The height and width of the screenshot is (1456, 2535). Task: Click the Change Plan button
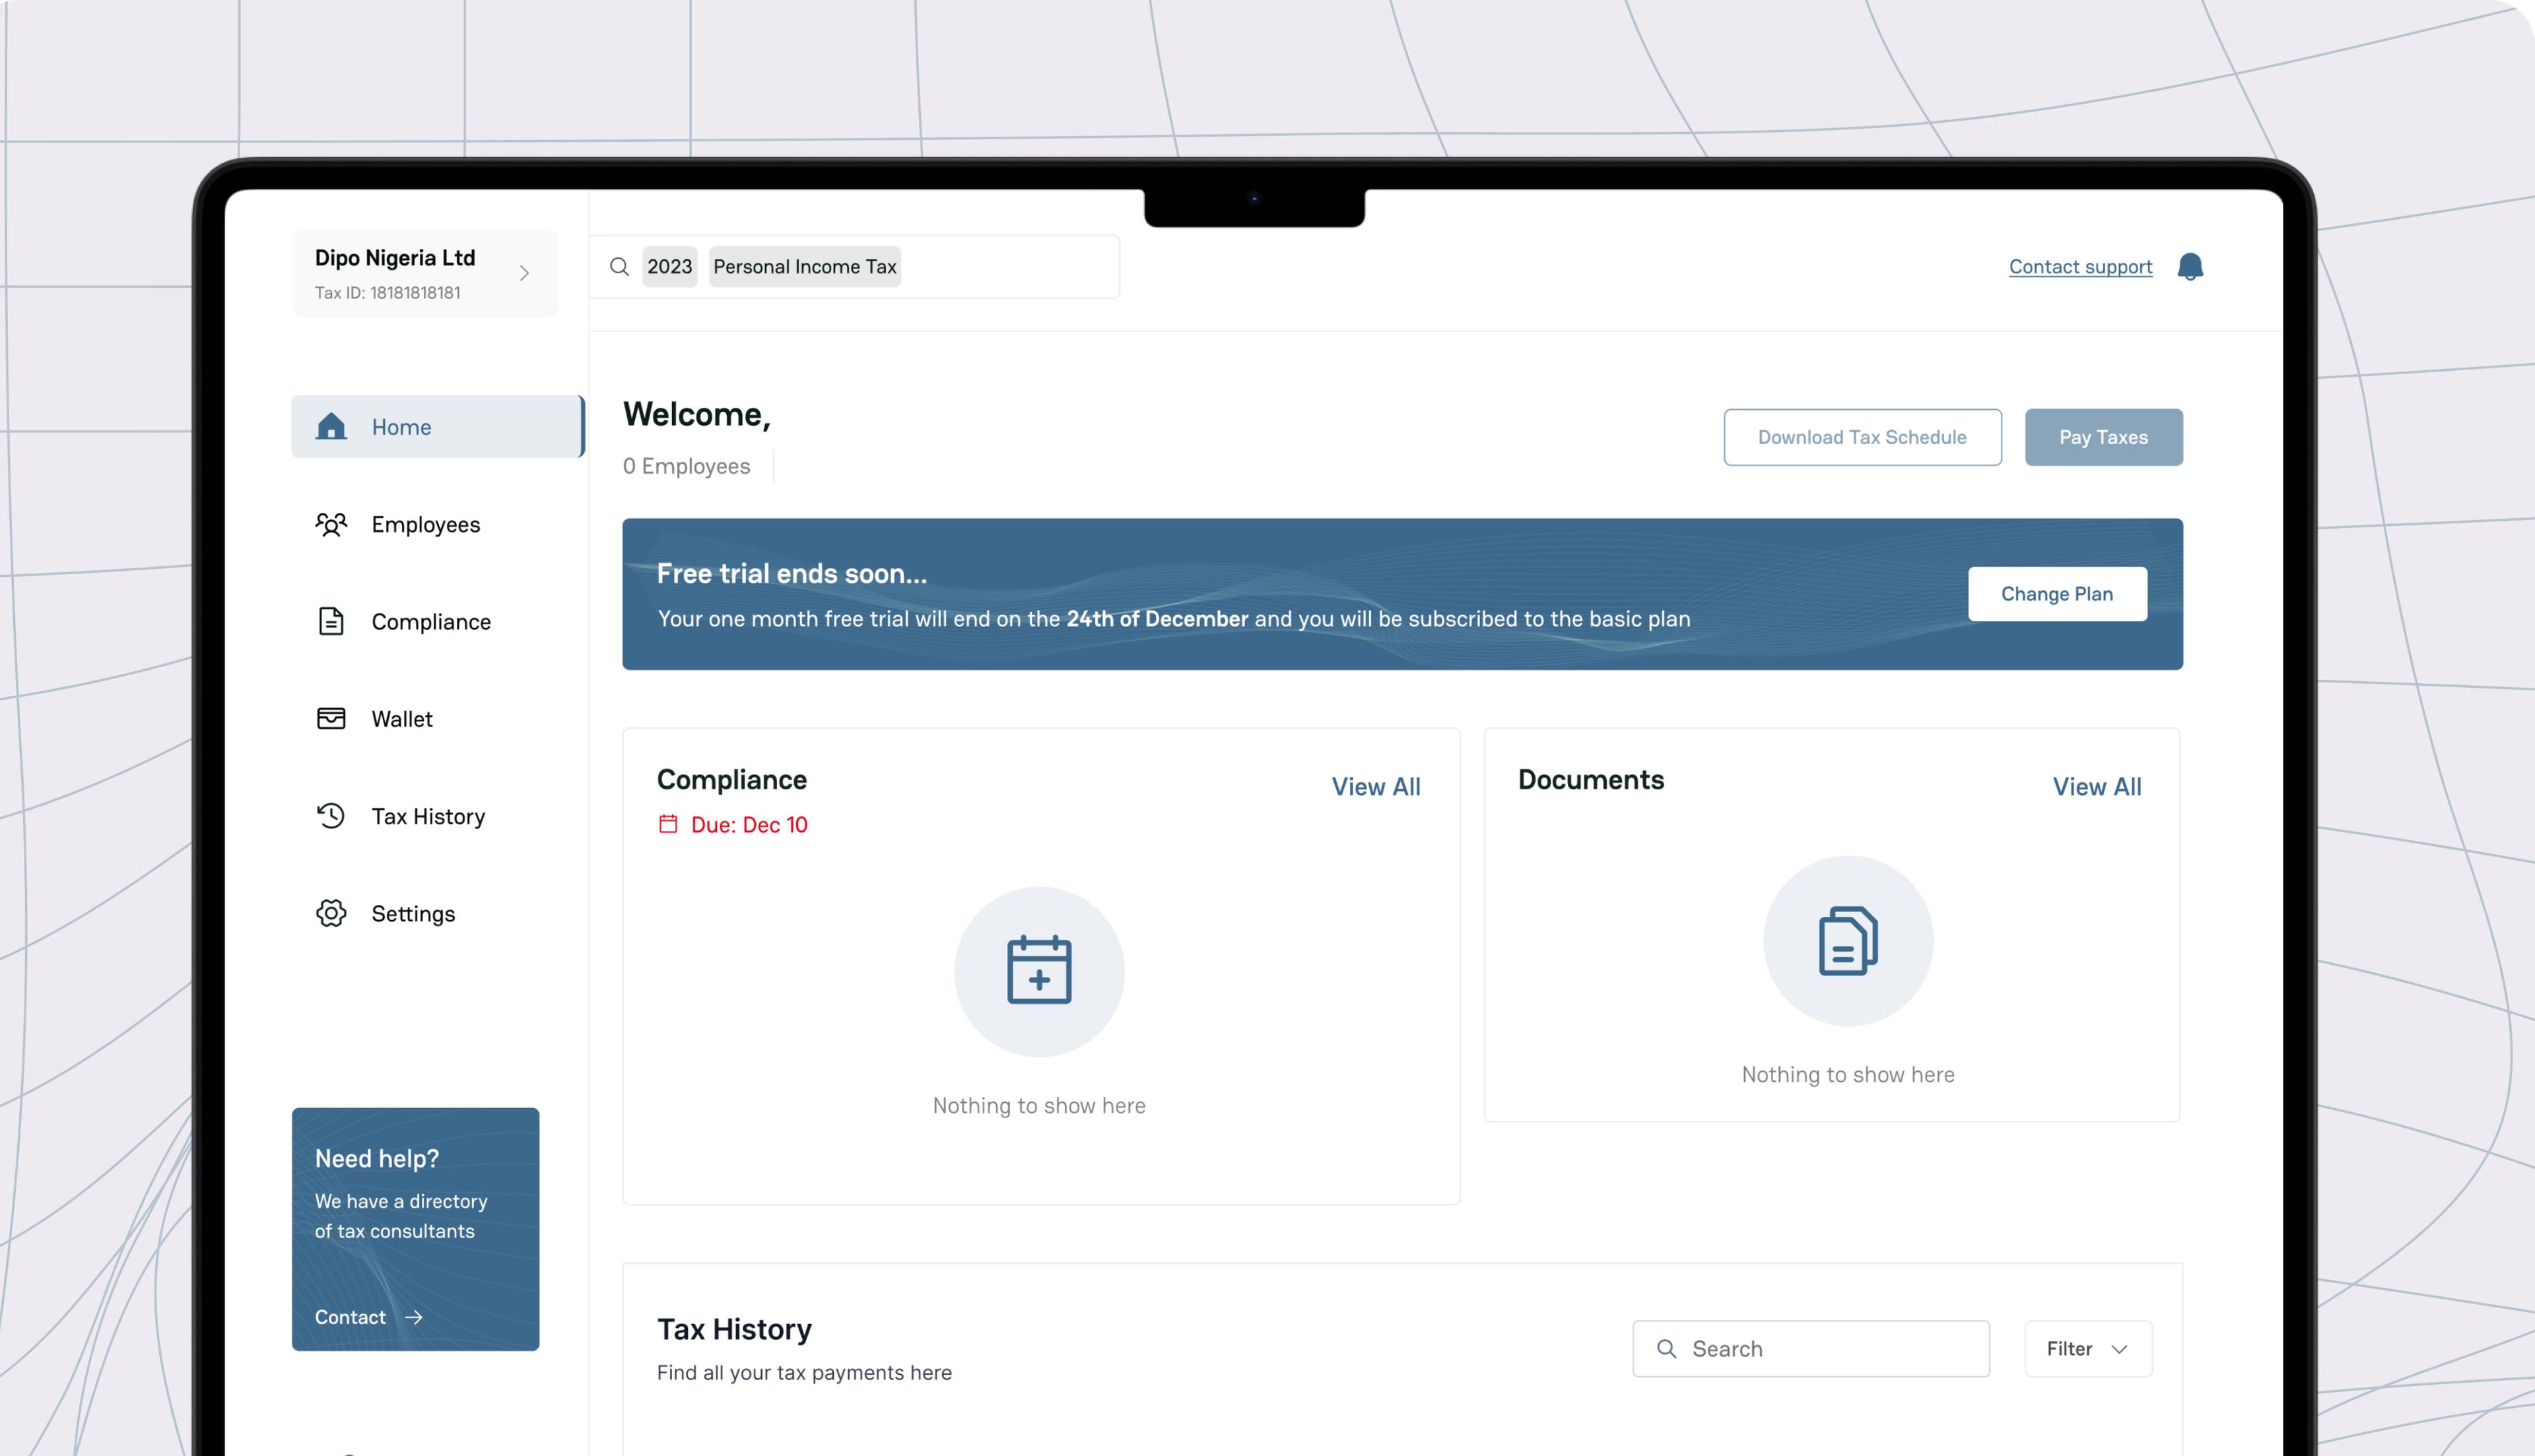click(x=2057, y=594)
